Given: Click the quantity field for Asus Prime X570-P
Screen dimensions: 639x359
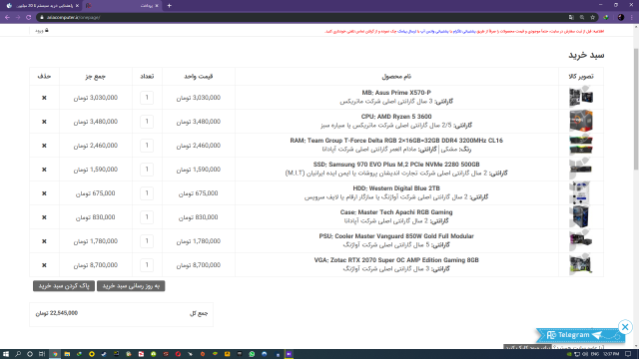Looking at the screenshot, I should click(147, 98).
